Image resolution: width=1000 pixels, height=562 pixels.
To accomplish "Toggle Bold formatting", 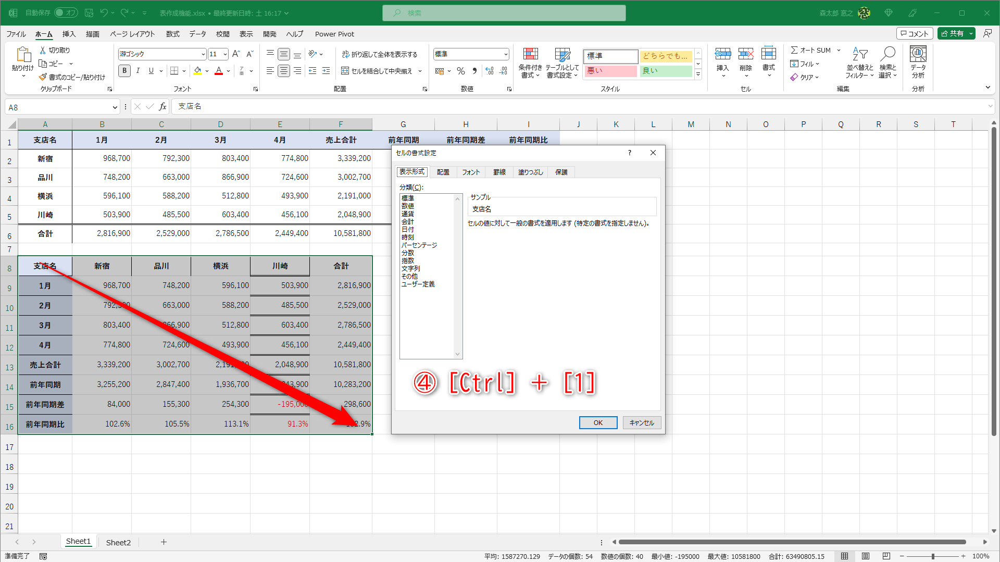I will pos(124,71).
